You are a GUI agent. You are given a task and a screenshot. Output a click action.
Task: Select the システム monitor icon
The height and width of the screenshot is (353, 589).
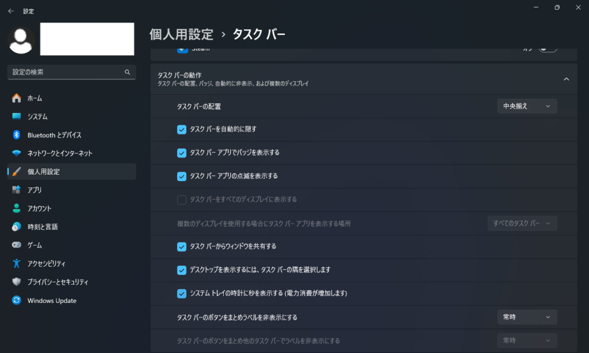pyautogui.click(x=17, y=116)
